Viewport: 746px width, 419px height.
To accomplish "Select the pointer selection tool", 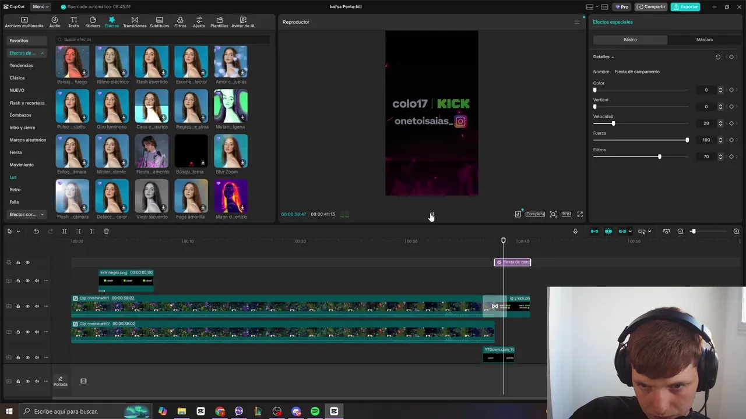I will pos(9,231).
